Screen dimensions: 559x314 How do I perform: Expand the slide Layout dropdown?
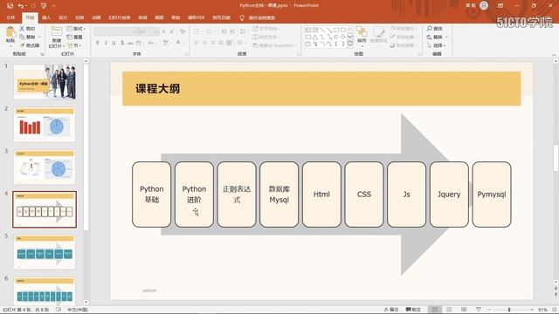tap(76, 29)
